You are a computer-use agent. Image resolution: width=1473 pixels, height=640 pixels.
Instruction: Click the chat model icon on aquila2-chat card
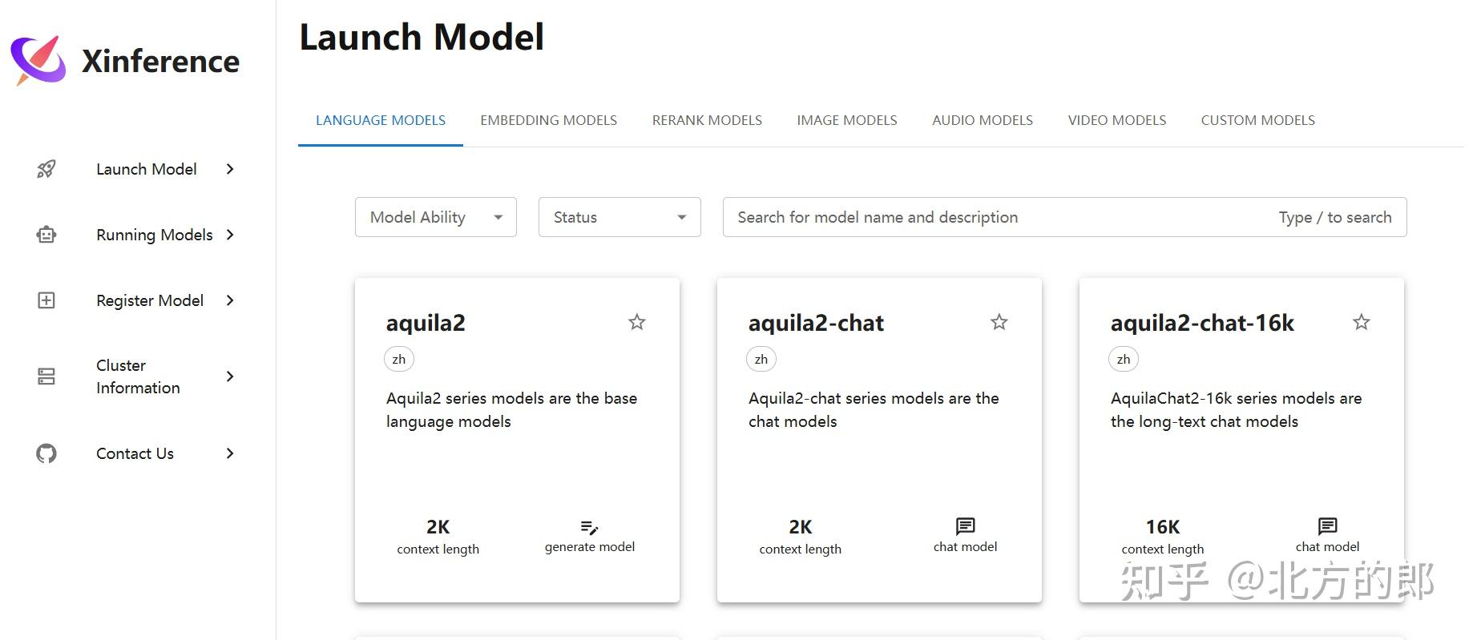(x=965, y=526)
